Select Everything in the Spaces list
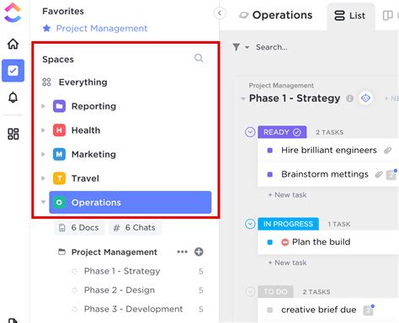Image resolution: width=399 pixels, height=323 pixels. (x=83, y=82)
